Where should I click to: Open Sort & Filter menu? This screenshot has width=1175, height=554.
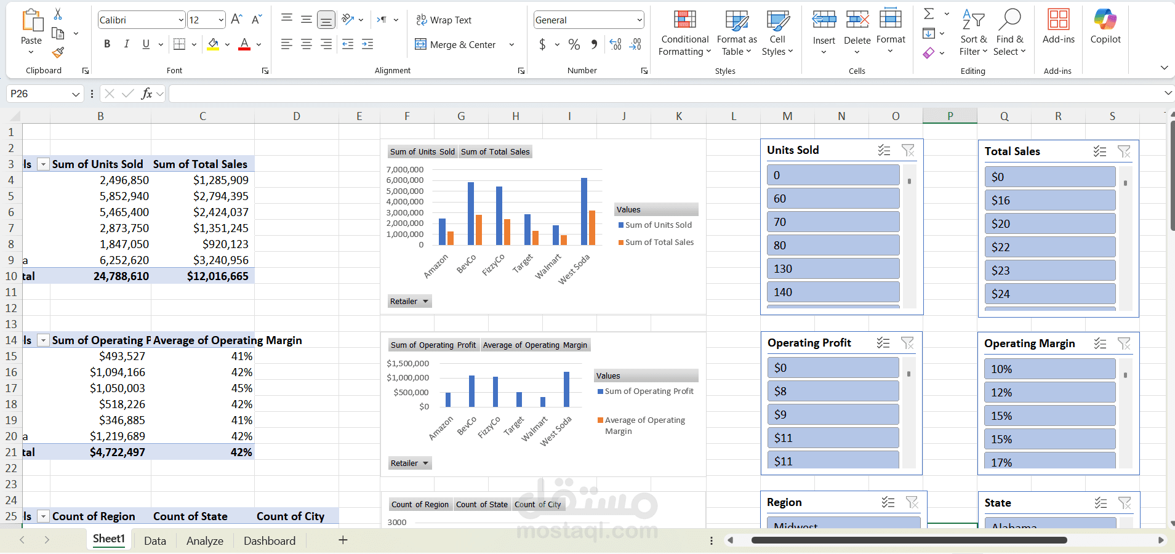973,33
